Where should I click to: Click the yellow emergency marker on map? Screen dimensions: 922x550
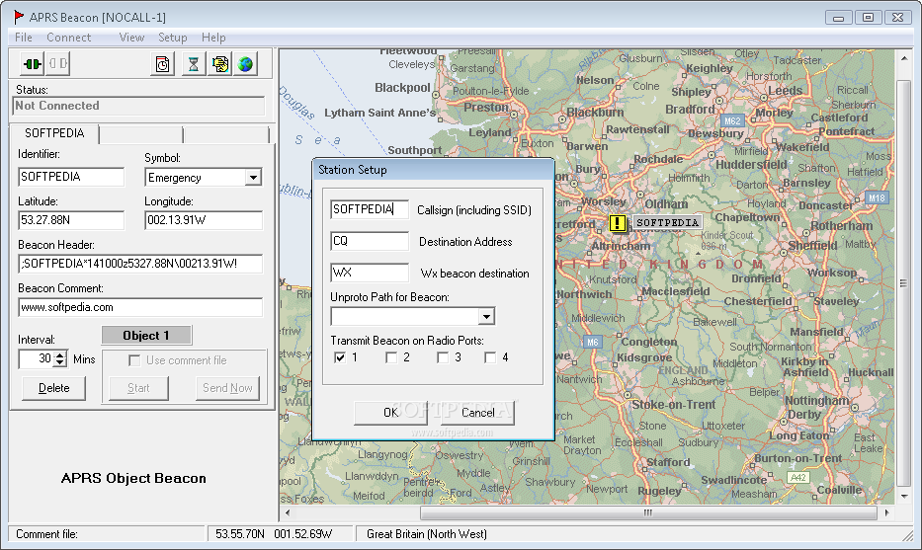point(618,223)
